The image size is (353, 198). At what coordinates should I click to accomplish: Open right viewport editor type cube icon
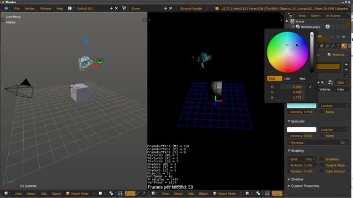[x=153, y=193]
